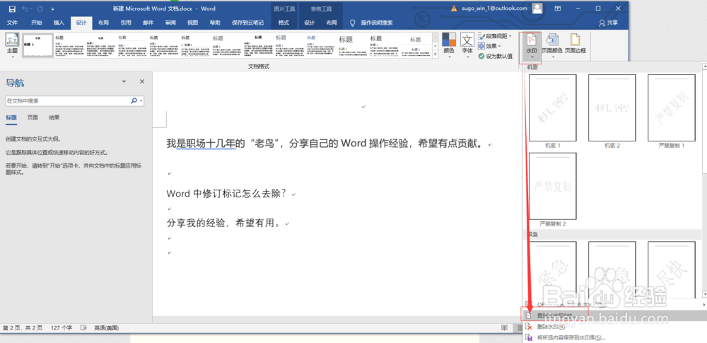Click 自定义水印 custom watermark menu item
707x343 pixels.
coord(613,315)
